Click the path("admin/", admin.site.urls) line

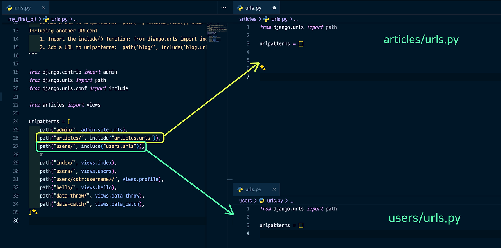click(x=84, y=129)
